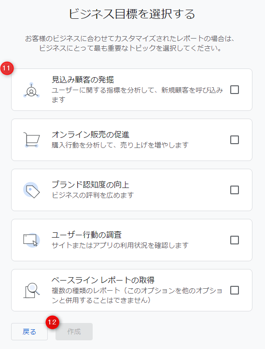This screenshot has height=349, width=265.
Task: Tick the ブランド認知度の向上 checkbox
Action: [x=235, y=190]
